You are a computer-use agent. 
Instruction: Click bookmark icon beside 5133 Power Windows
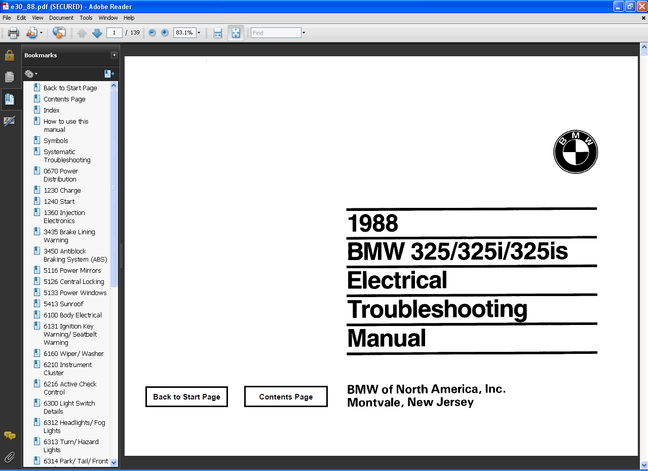pos(37,292)
